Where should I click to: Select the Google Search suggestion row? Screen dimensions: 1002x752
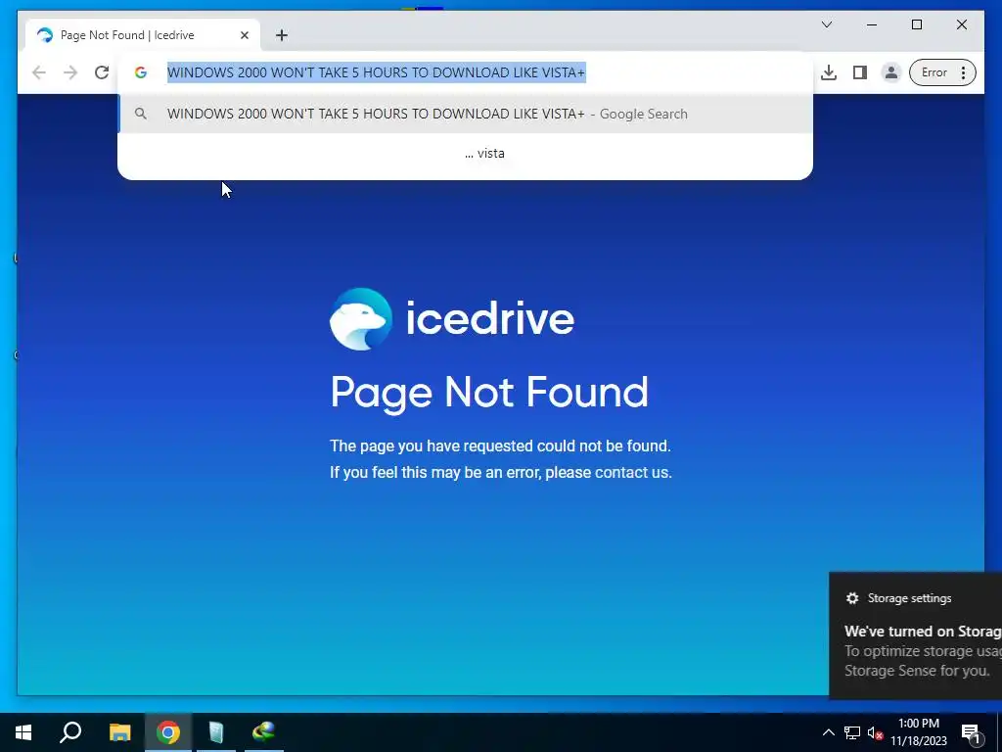coord(465,114)
